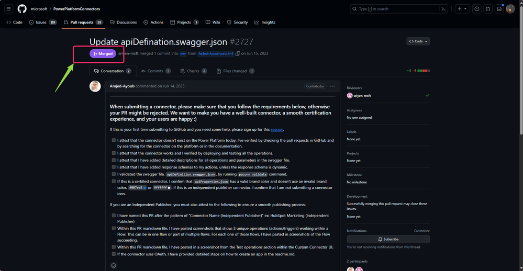The image size is (523, 271).
Task: Open the Security tab
Action: 238,22
